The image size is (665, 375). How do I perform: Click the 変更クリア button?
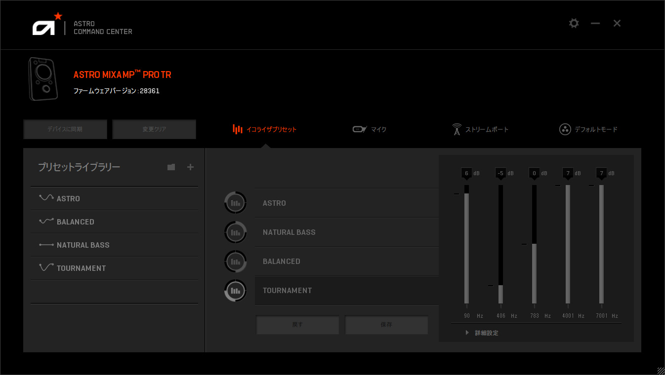click(x=154, y=129)
